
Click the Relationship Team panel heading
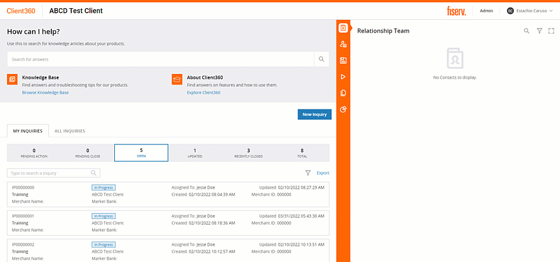coord(383,31)
